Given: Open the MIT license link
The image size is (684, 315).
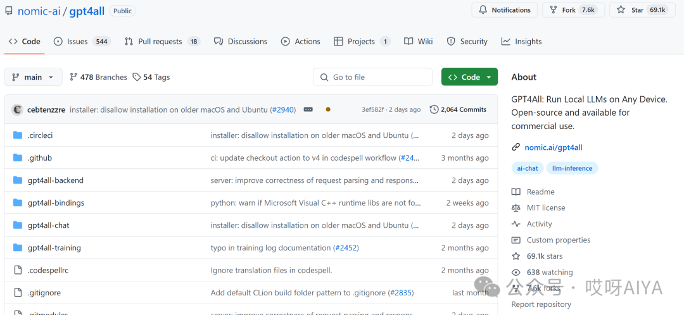Looking at the screenshot, I should click(546, 208).
